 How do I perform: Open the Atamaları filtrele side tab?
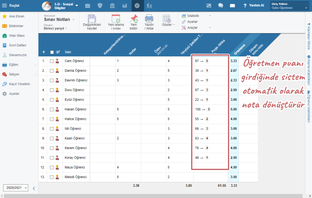[309, 36]
